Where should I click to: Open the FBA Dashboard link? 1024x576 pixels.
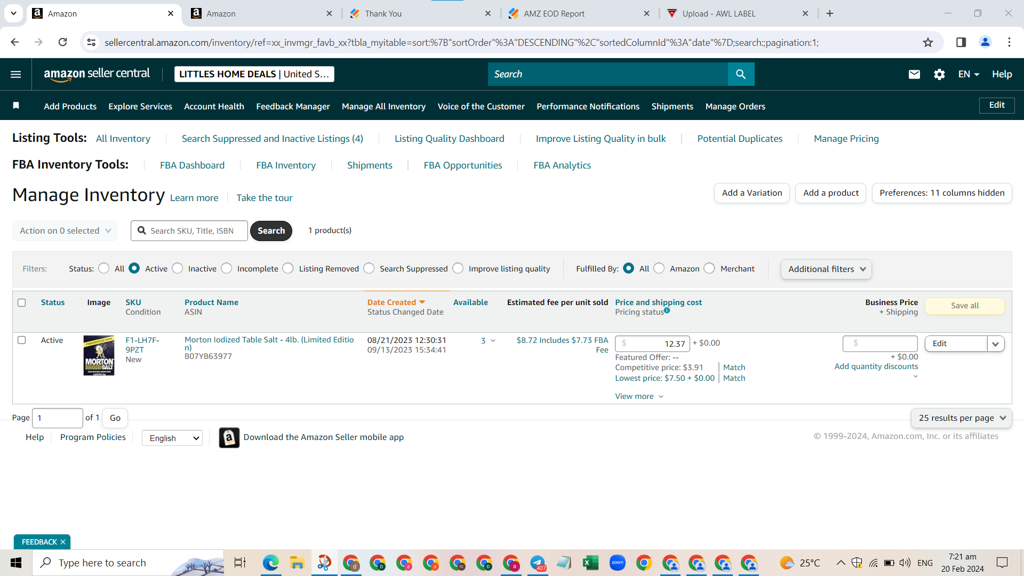[192, 165]
